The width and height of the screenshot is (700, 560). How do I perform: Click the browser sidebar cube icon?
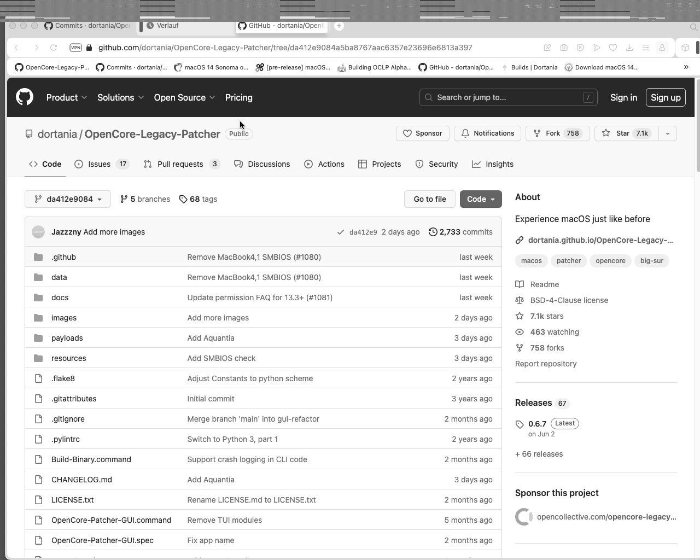tap(685, 48)
